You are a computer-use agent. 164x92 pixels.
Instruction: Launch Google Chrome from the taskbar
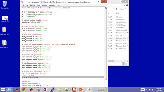pyautogui.click(x=24, y=90)
